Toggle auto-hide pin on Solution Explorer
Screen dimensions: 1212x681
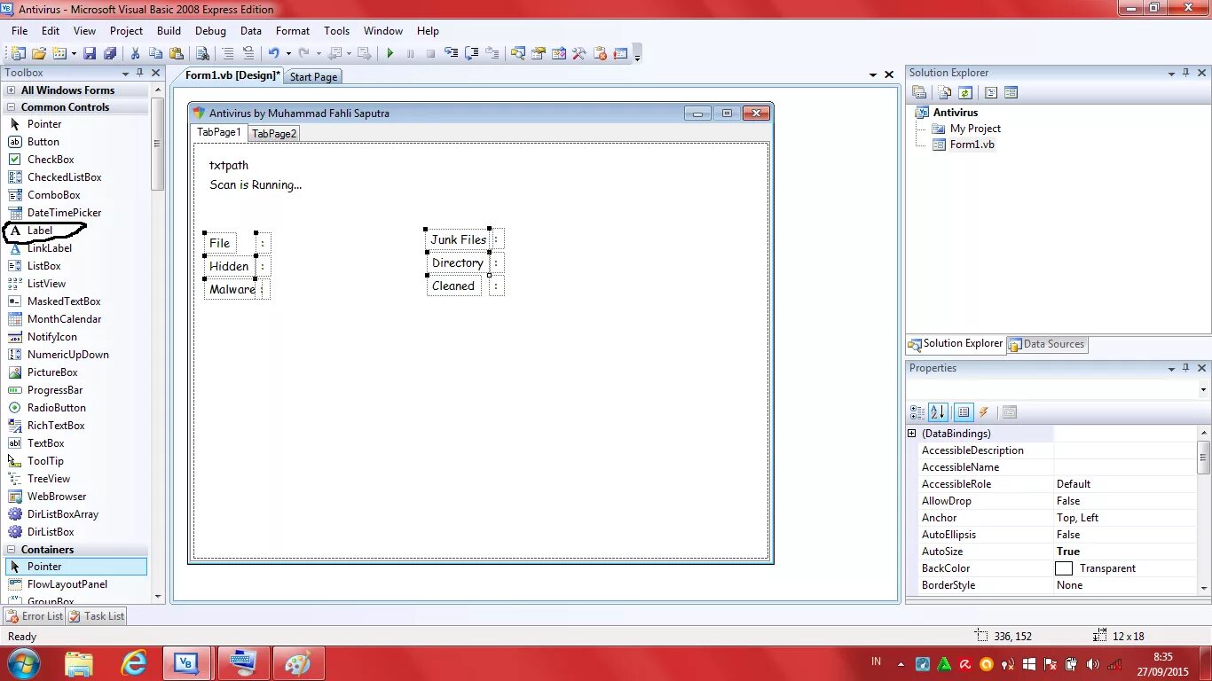coord(1185,73)
